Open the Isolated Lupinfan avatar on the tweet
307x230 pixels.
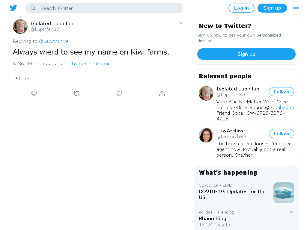tap(20, 26)
